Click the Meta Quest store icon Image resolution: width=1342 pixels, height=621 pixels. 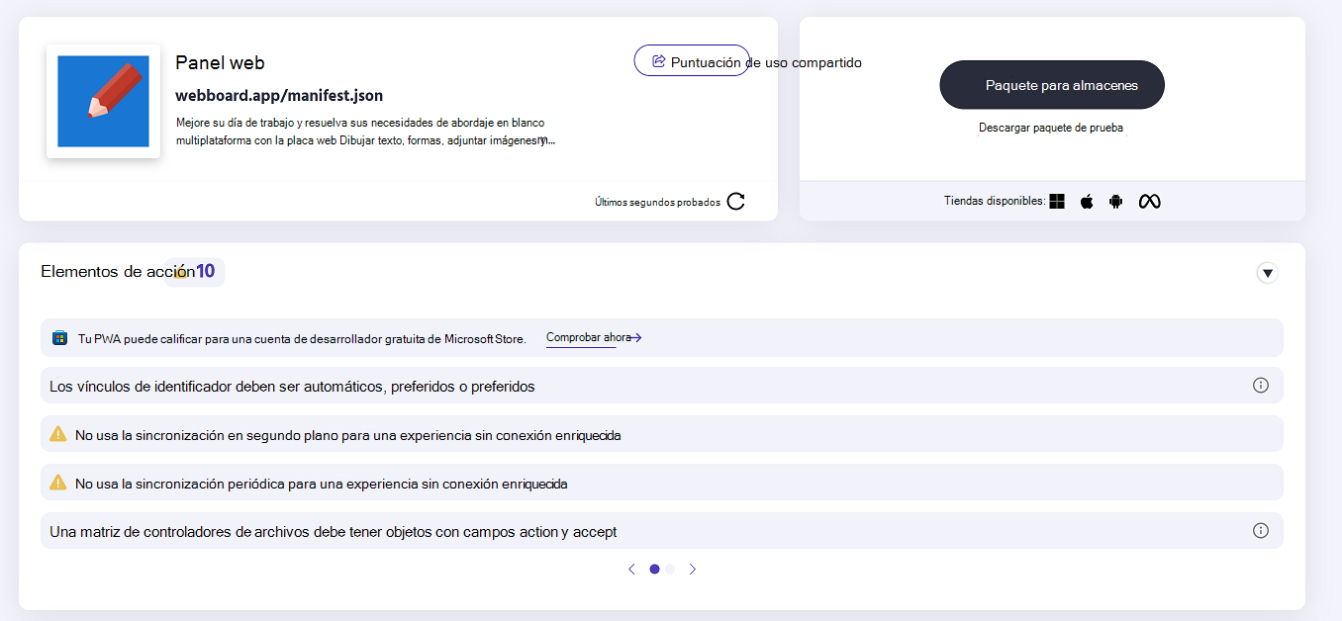tap(1149, 201)
